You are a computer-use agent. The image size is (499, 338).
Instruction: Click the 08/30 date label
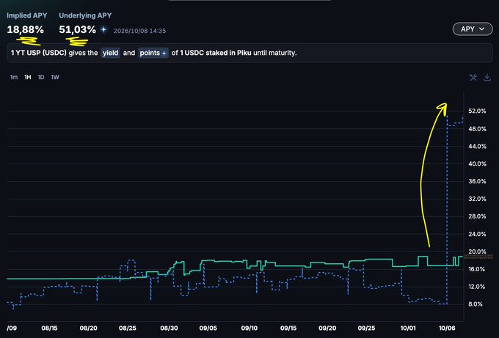tap(169, 328)
